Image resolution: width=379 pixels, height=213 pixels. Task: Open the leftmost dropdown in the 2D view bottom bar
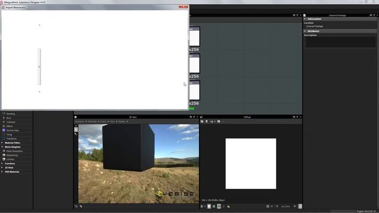pos(203,206)
